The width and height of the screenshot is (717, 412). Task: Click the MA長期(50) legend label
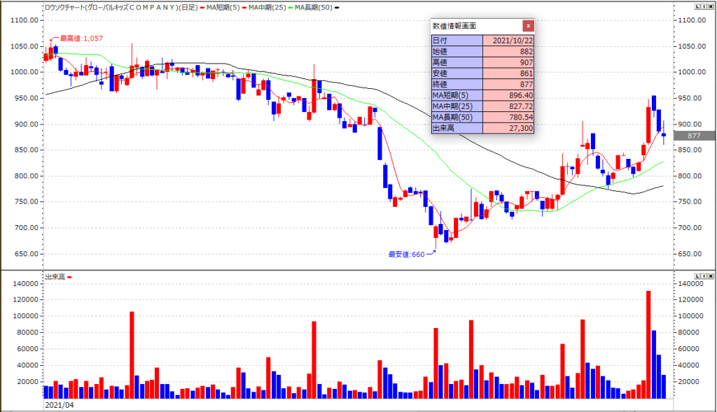click(x=316, y=7)
